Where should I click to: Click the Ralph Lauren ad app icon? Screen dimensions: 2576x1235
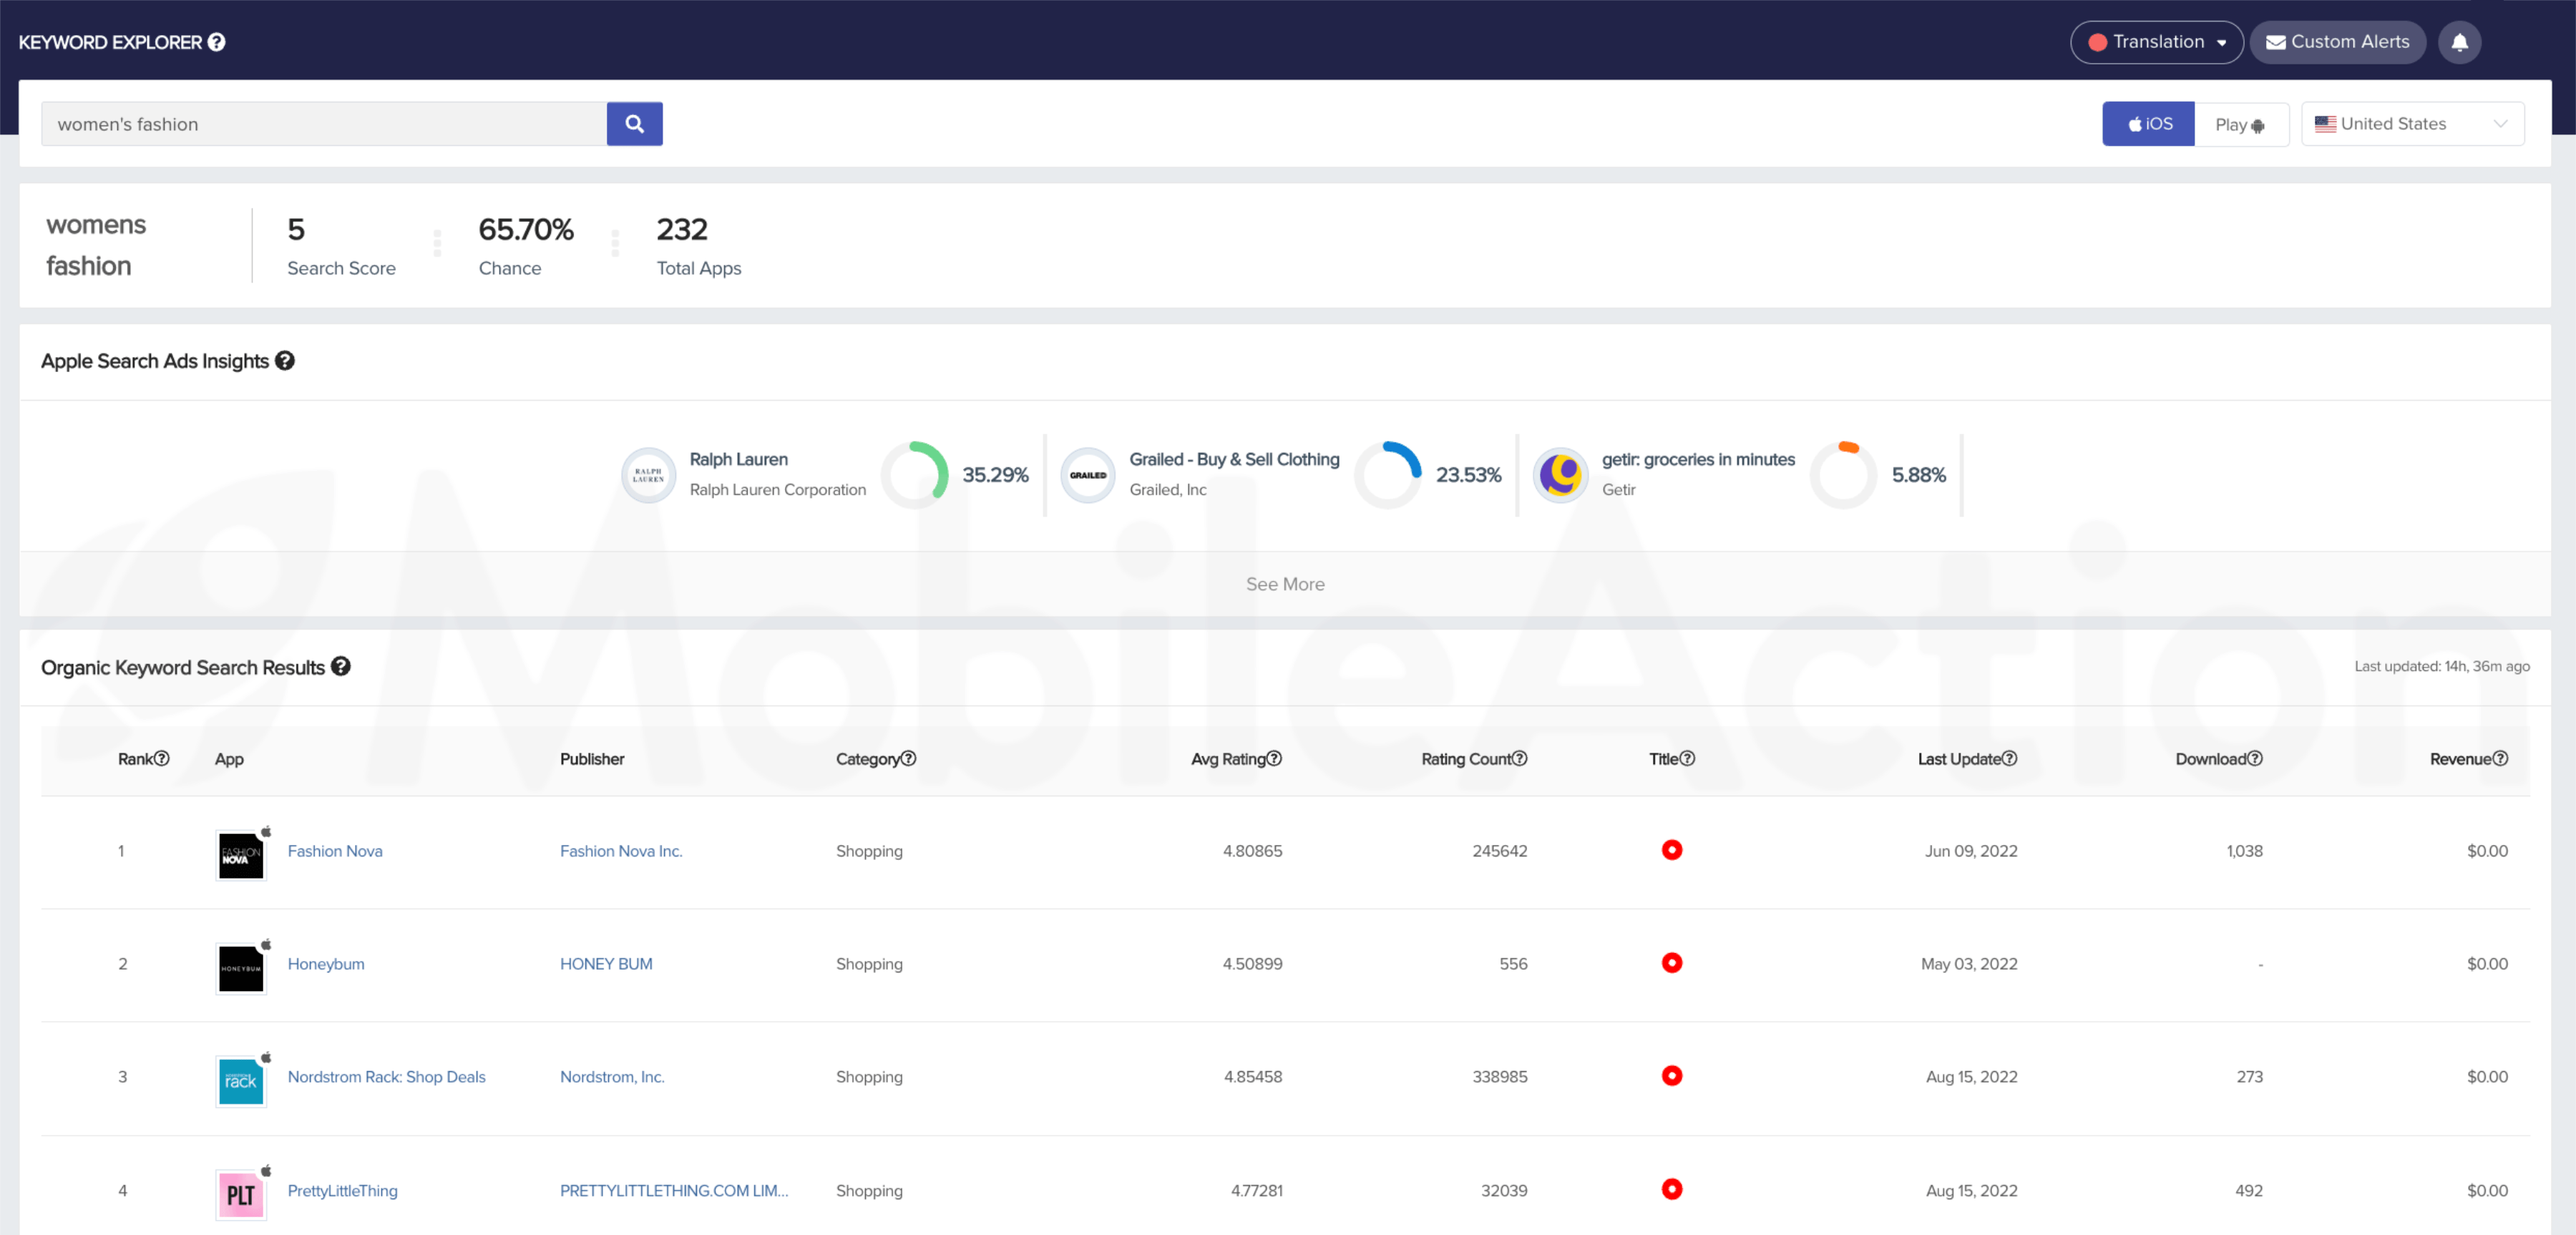(x=648, y=475)
